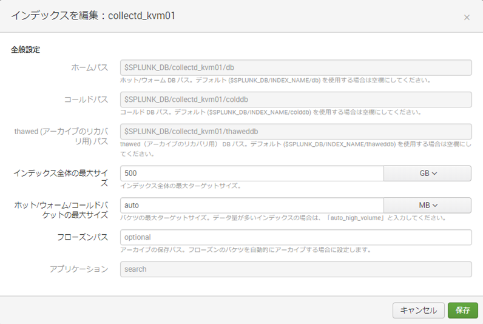Click the ホームパス path field
The width and height of the screenshot is (483, 324).
click(296, 67)
